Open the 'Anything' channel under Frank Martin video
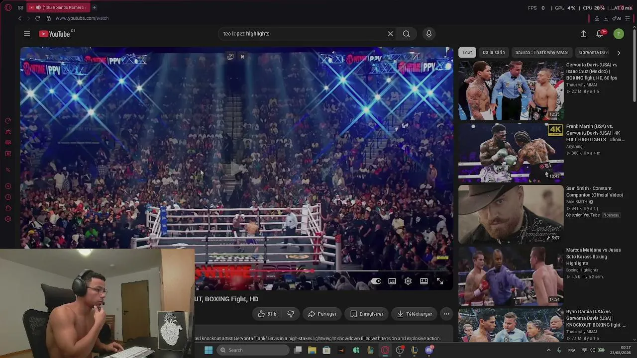Image resolution: width=637 pixels, height=358 pixels. point(574,147)
